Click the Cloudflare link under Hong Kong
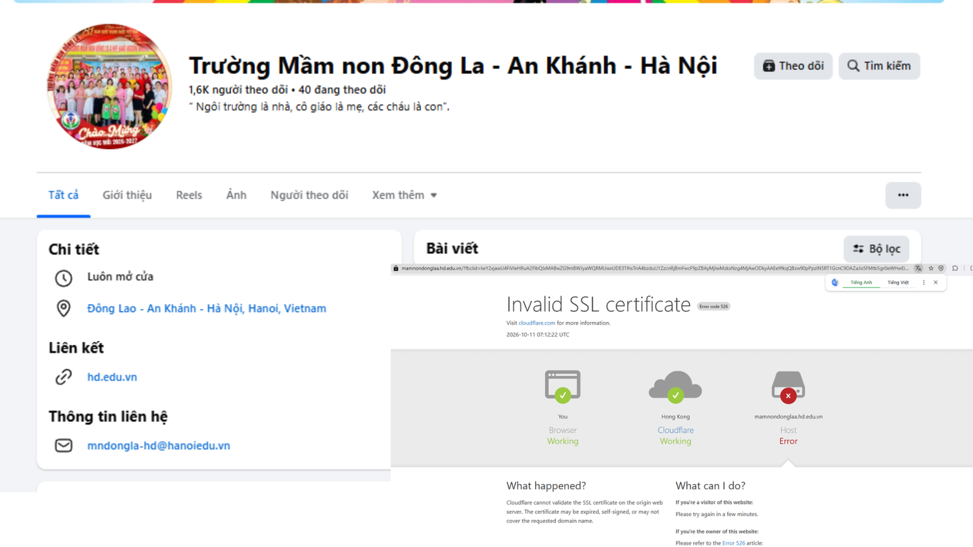 (675, 430)
